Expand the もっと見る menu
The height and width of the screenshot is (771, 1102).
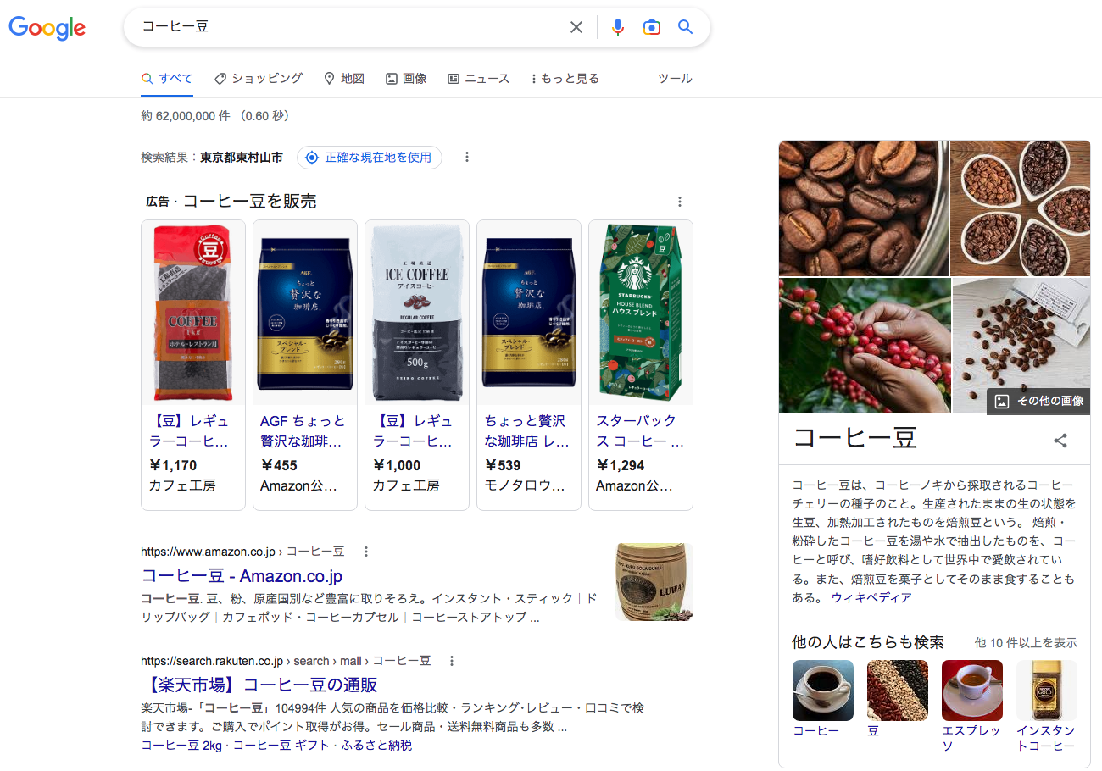[x=565, y=79]
